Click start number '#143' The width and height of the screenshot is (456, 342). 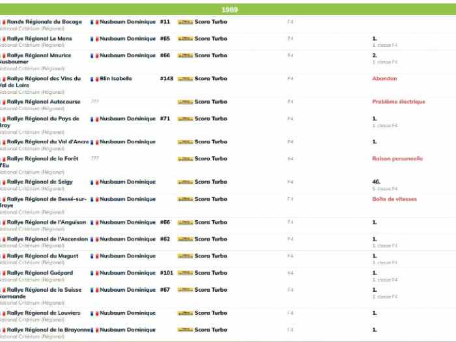coord(166,79)
